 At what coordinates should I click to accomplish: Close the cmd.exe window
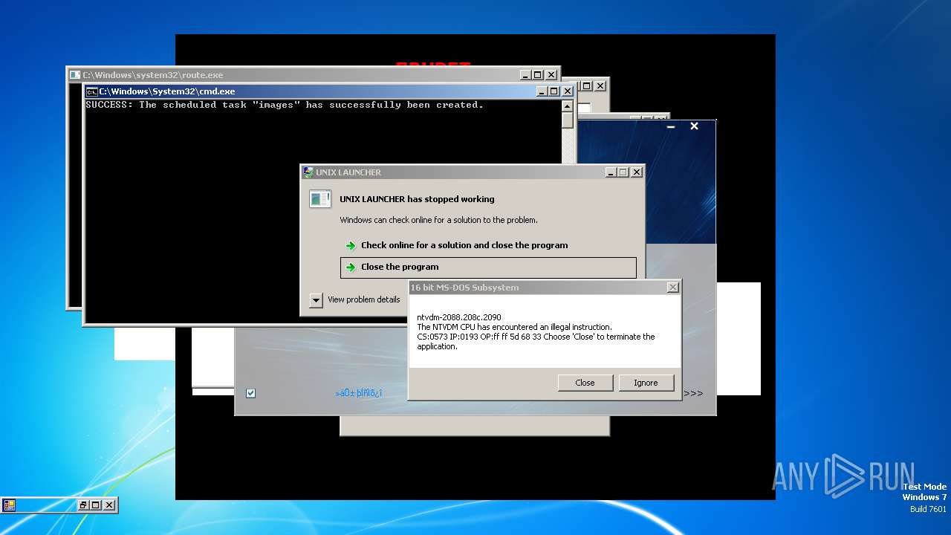pos(568,91)
